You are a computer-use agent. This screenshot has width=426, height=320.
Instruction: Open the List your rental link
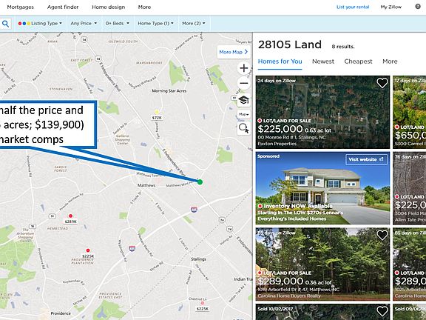[x=353, y=7]
